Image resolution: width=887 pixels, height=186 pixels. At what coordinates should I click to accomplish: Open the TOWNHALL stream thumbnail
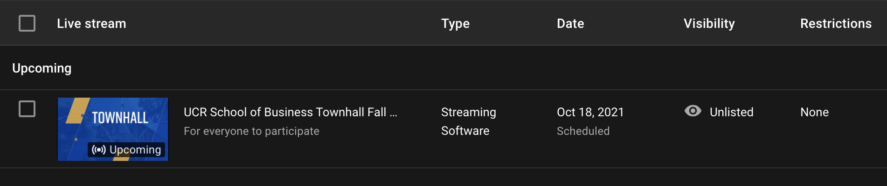click(113, 129)
